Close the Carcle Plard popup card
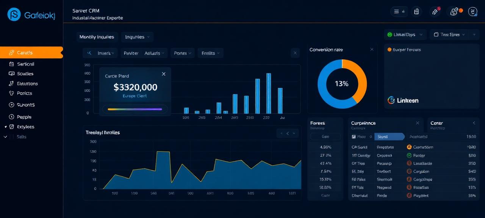485x218 pixels. tap(164, 74)
